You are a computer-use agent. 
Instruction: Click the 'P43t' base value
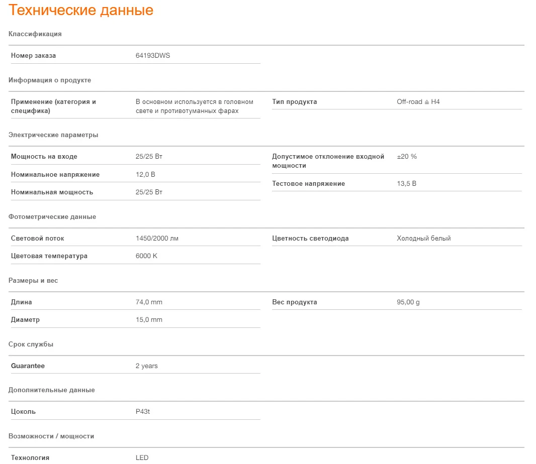pyautogui.click(x=142, y=411)
